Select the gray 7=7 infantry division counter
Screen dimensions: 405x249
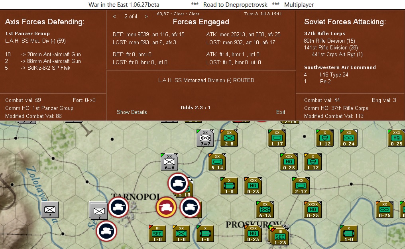205,138
